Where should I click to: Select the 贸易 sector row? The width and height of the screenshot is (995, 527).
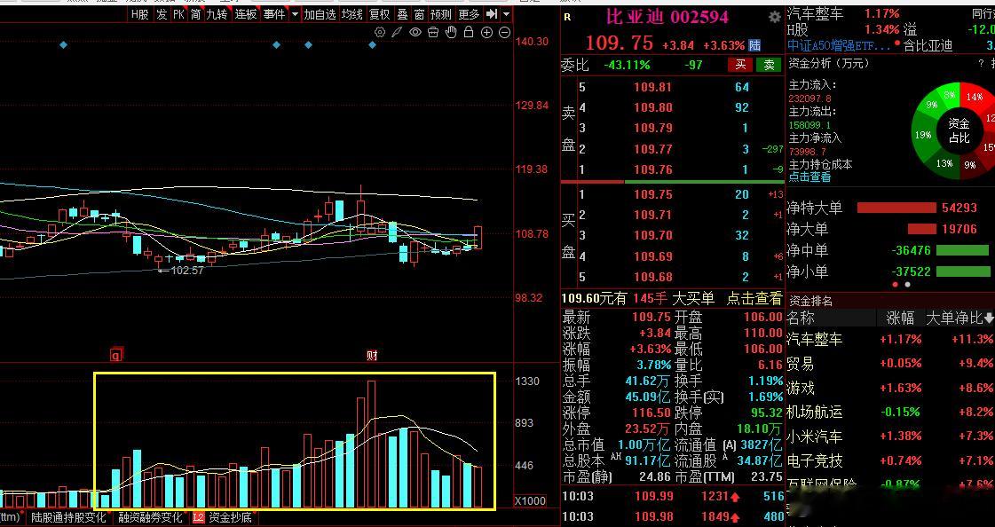tap(890, 364)
